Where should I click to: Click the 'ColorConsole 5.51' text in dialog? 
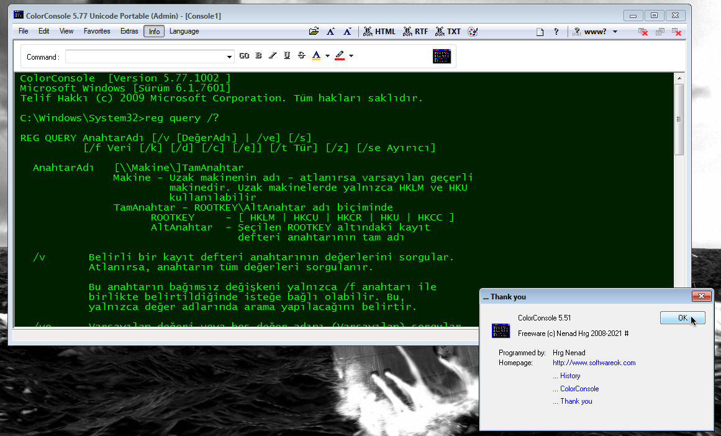tap(545, 318)
